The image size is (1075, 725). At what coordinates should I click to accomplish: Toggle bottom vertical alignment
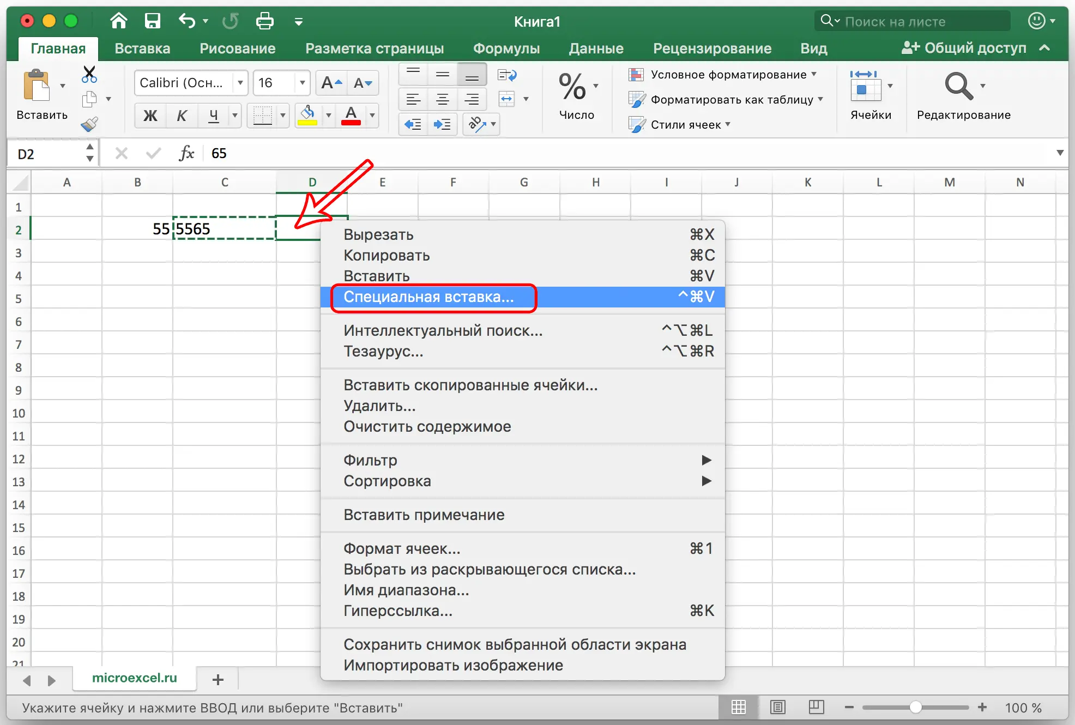[472, 74]
